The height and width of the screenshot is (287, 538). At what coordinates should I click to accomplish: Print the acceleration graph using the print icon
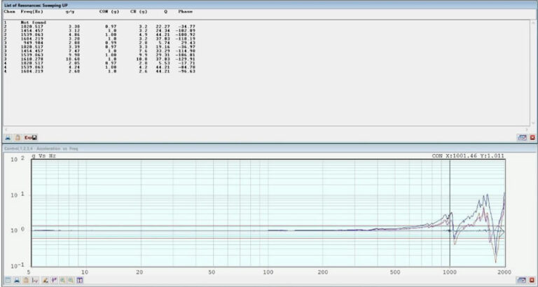click(17, 280)
